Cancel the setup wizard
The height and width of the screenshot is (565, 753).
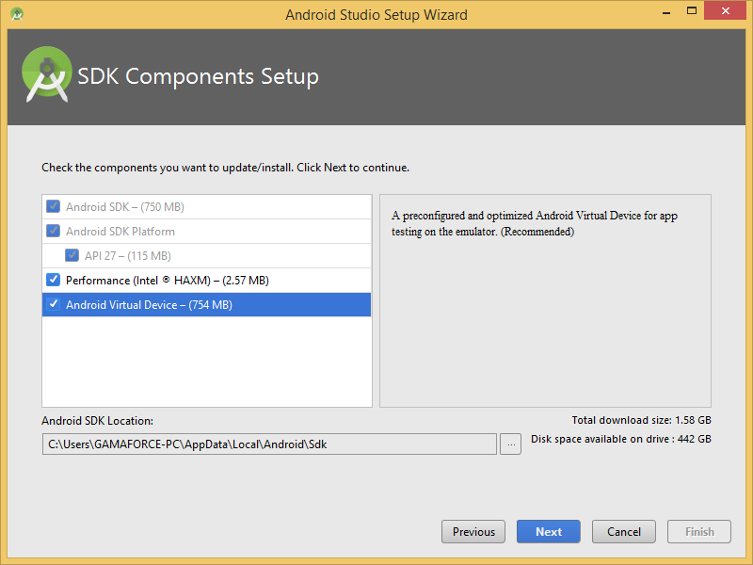[624, 531]
